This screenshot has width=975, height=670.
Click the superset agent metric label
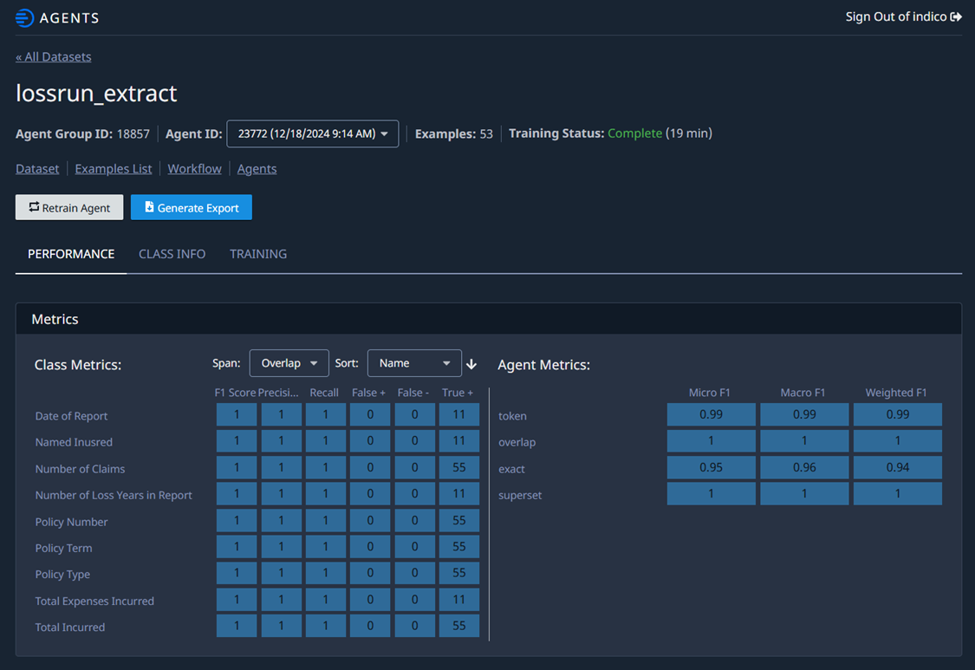(520, 495)
